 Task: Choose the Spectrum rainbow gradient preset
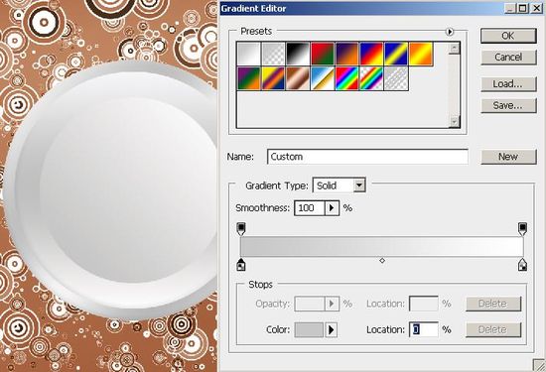pyautogui.click(x=347, y=78)
